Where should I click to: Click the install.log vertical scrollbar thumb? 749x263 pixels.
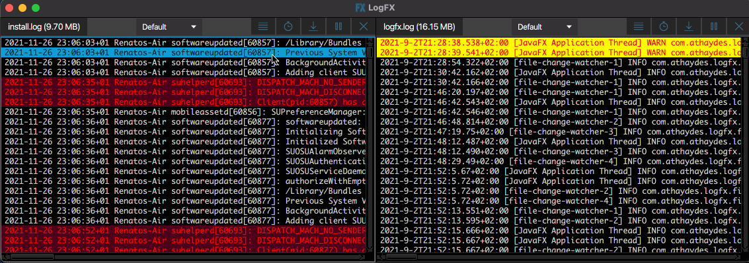click(370, 52)
